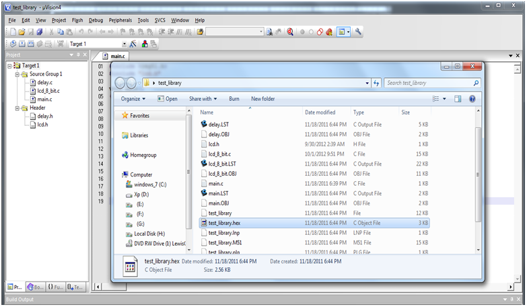Image resolution: width=527 pixels, height=307 pixels.
Task: Open the Organize dropdown menu
Action: click(x=133, y=99)
